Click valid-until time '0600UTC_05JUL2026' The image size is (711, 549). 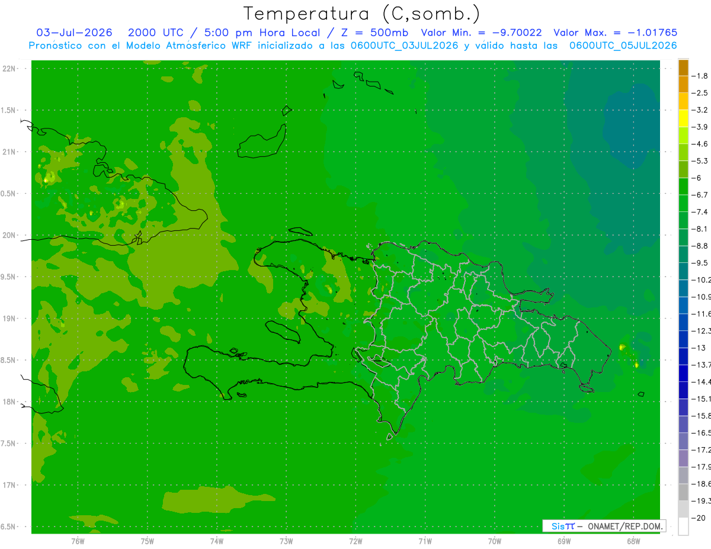pos(623,45)
